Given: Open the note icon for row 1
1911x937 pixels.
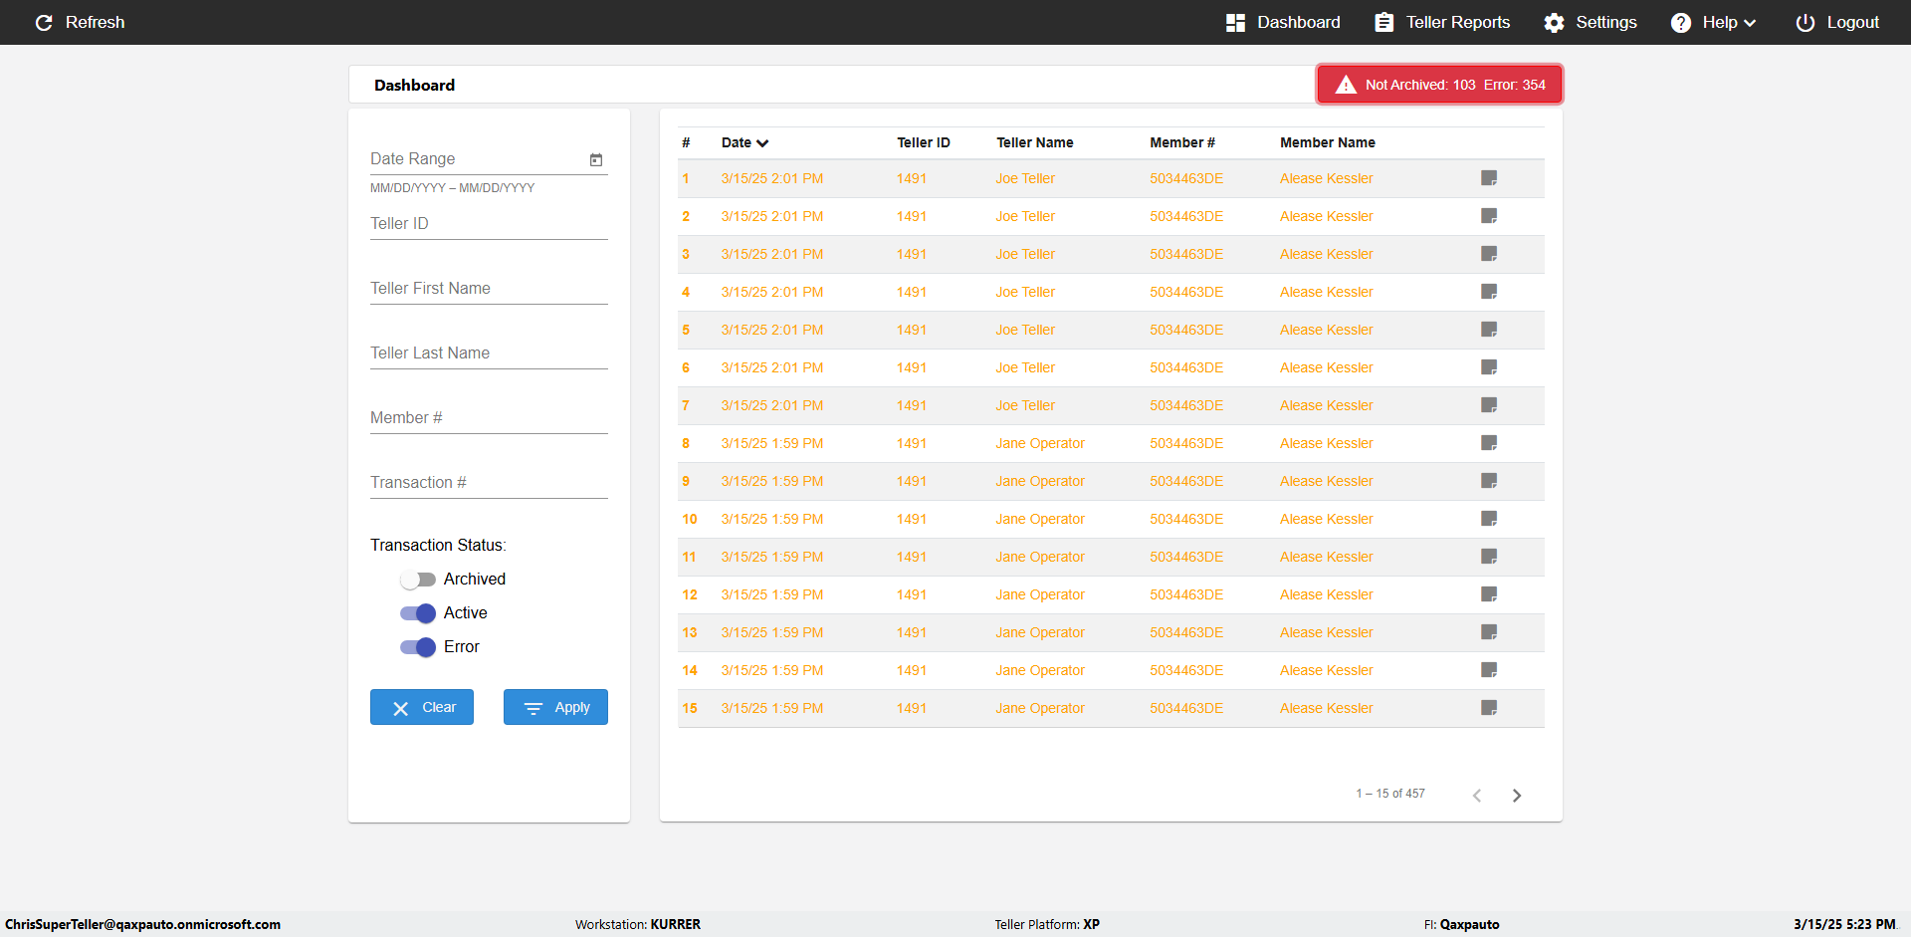Looking at the screenshot, I should click(1489, 178).
